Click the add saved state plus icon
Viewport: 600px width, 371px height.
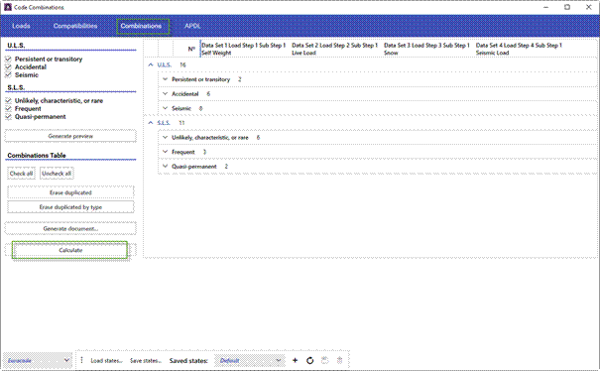click(295, 360)
